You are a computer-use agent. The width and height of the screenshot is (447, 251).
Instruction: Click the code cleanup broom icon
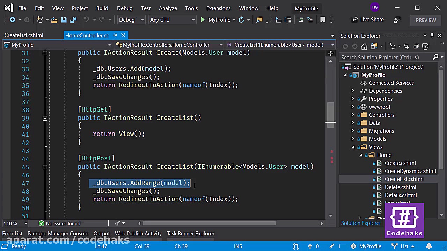(x=118, y=223)
